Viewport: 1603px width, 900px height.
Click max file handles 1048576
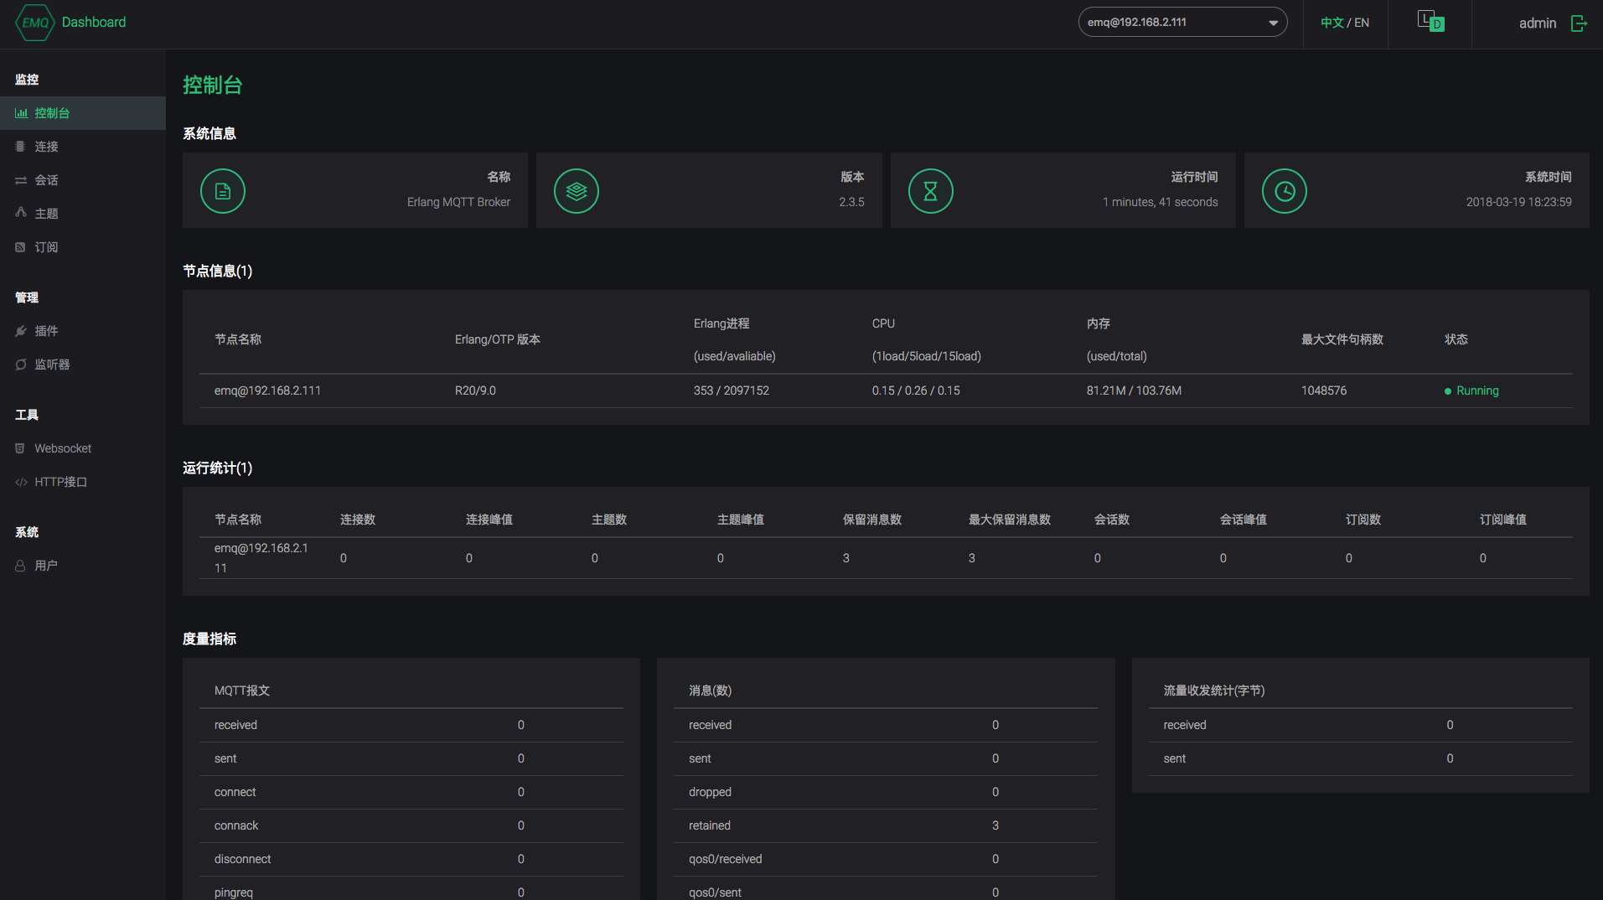[x=1324, y=391]
